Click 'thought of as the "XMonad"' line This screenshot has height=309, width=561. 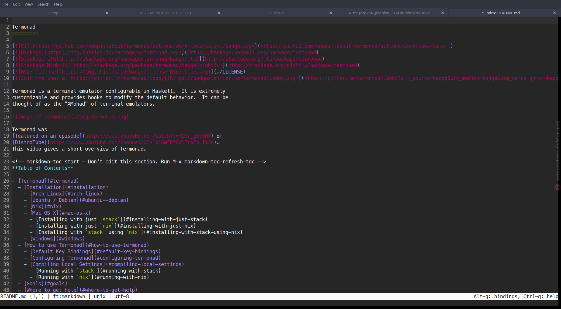(83, 104)
